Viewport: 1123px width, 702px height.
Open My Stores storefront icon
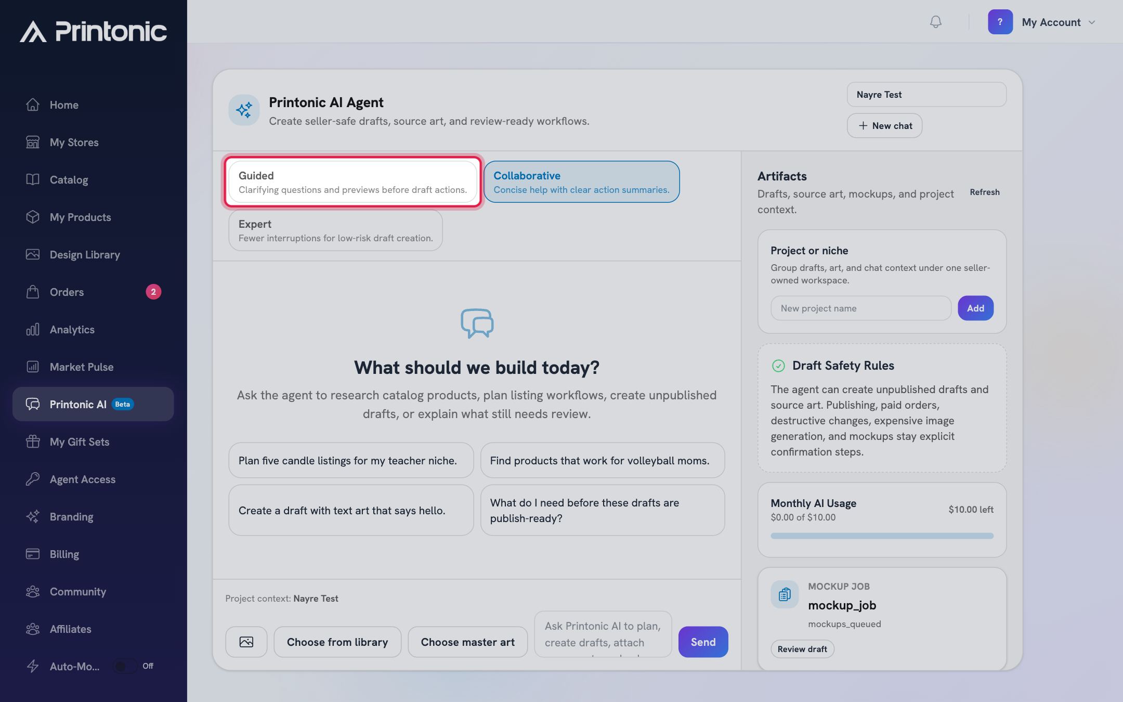point(33,142)
